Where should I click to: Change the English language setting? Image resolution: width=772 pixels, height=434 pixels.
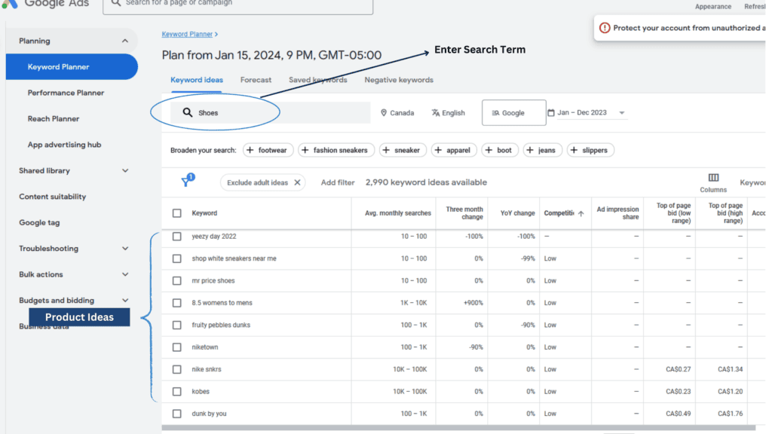click(448, 113)
